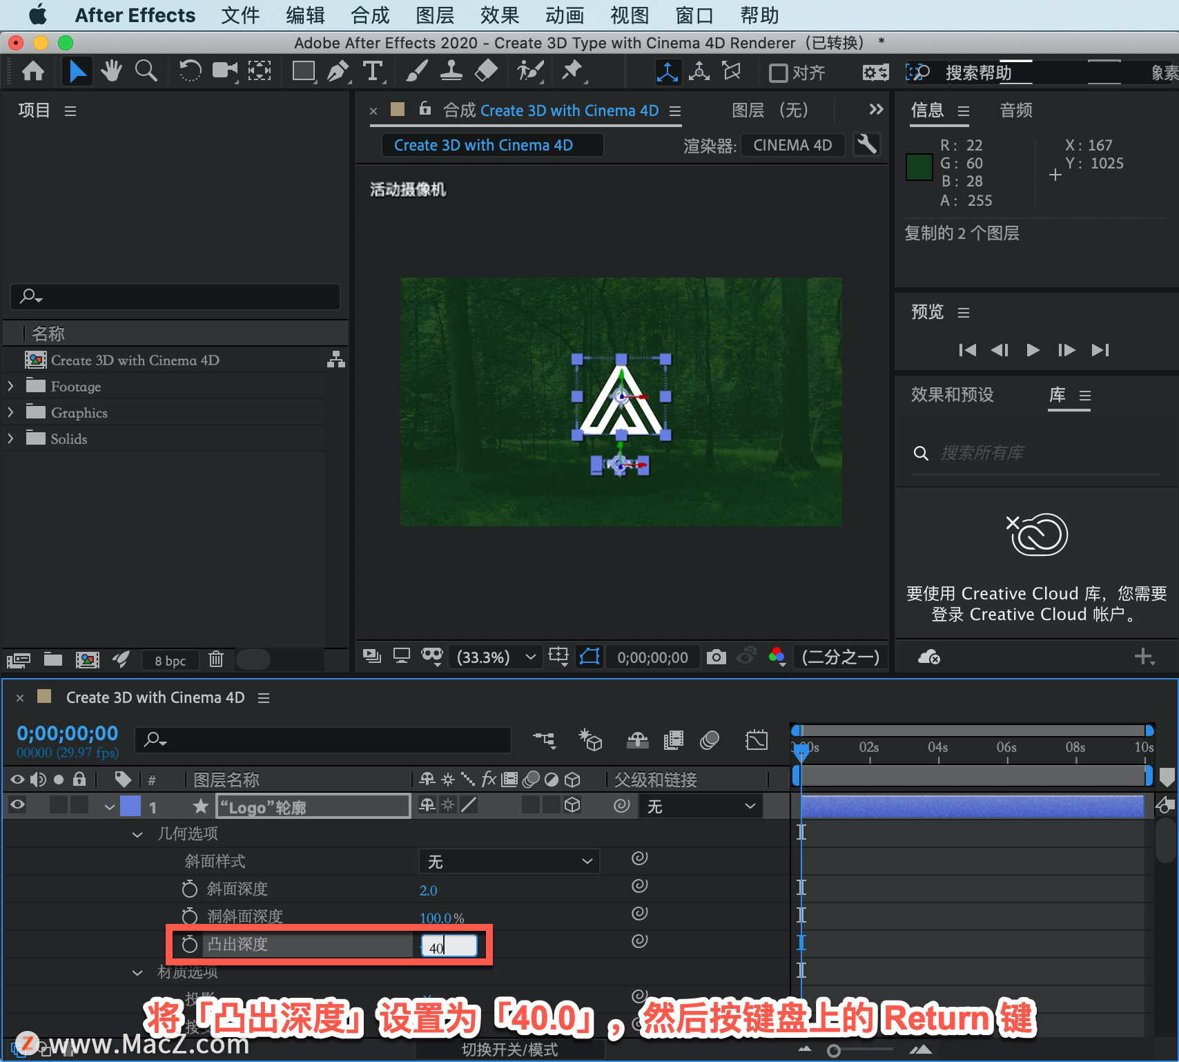The width and height of the screenshot is (1179, 1062).
Task: Click the 8 bpc color depth button
Action: [170, 661]
